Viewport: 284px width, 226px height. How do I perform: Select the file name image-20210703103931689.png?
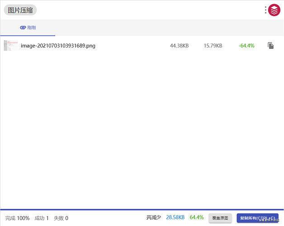(x=58, y=46)
